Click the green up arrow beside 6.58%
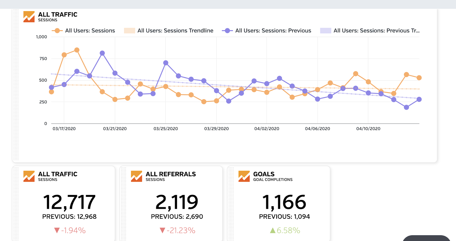The image size is (456, 241). click(273, 230)
